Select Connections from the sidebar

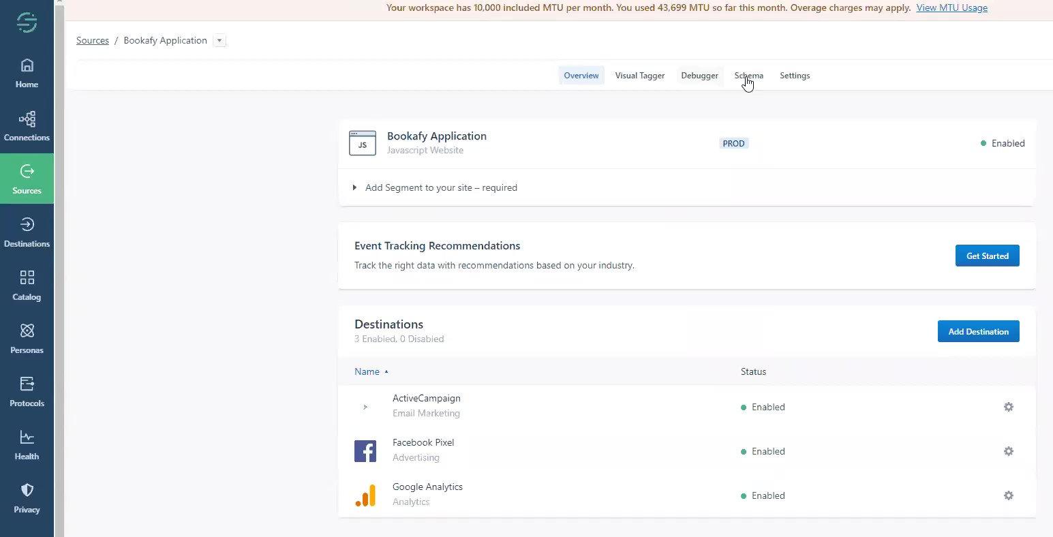[27, 126]
